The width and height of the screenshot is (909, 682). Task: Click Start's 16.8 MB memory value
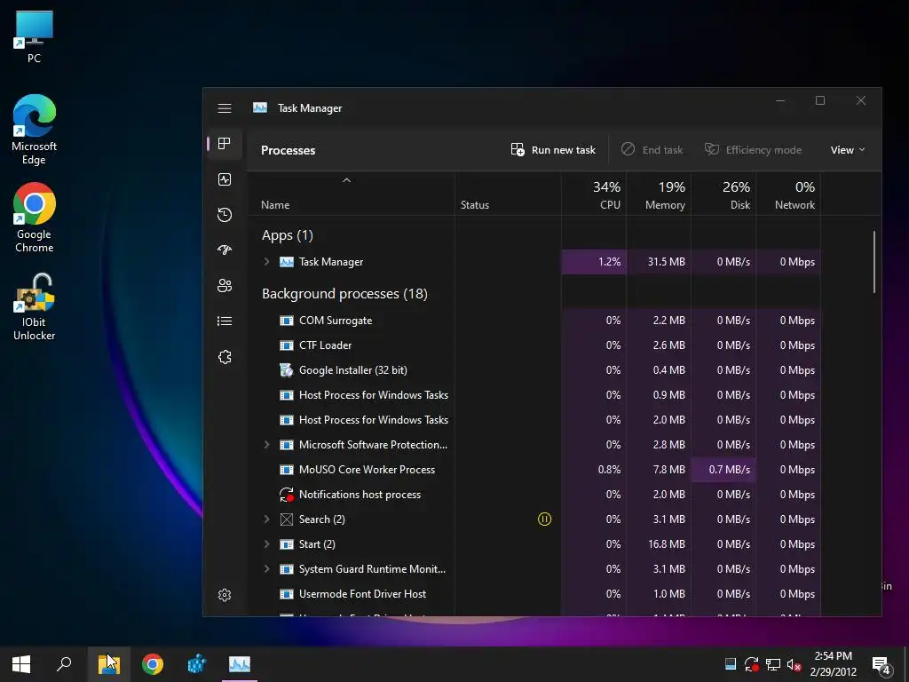tap(666, 544)
